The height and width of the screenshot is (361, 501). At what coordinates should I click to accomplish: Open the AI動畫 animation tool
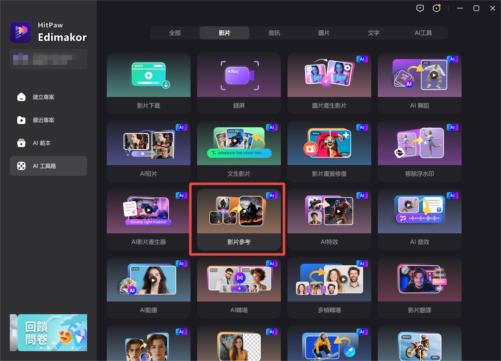coord(149,288)
